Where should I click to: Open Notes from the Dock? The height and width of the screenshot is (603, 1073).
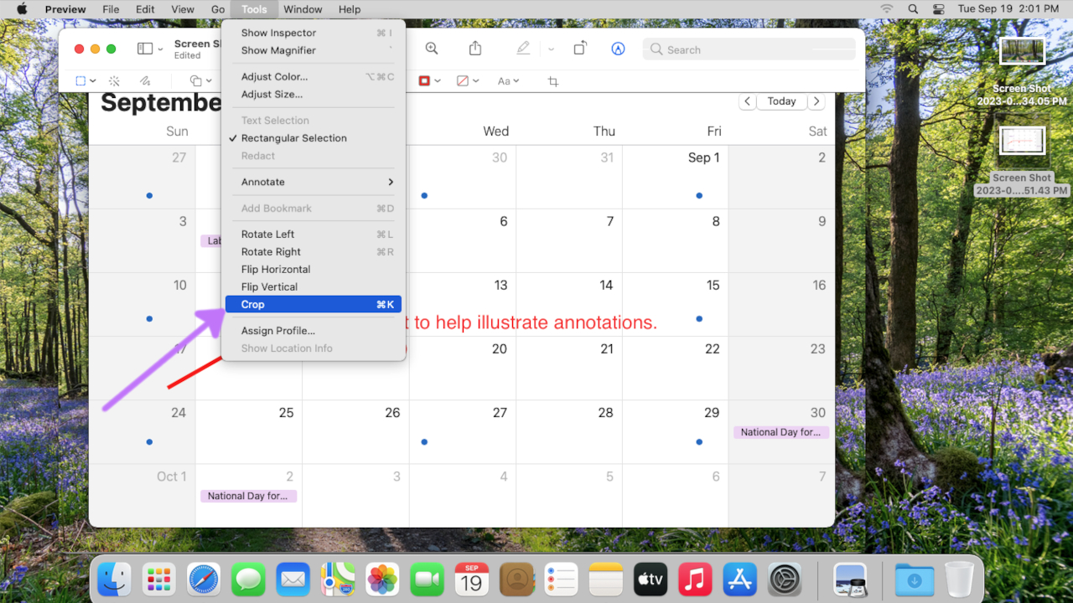[x=605, y=579]
